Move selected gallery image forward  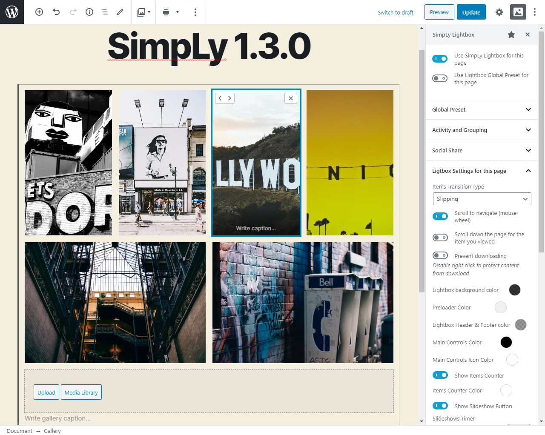point(229,98)
